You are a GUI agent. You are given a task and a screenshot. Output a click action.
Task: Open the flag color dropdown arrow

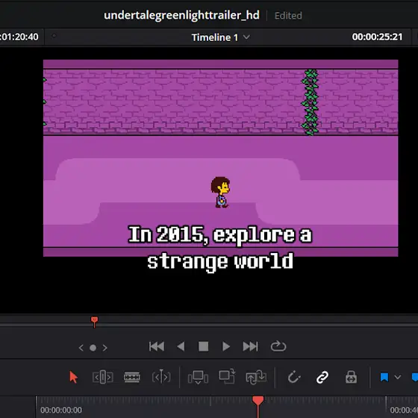398,377
